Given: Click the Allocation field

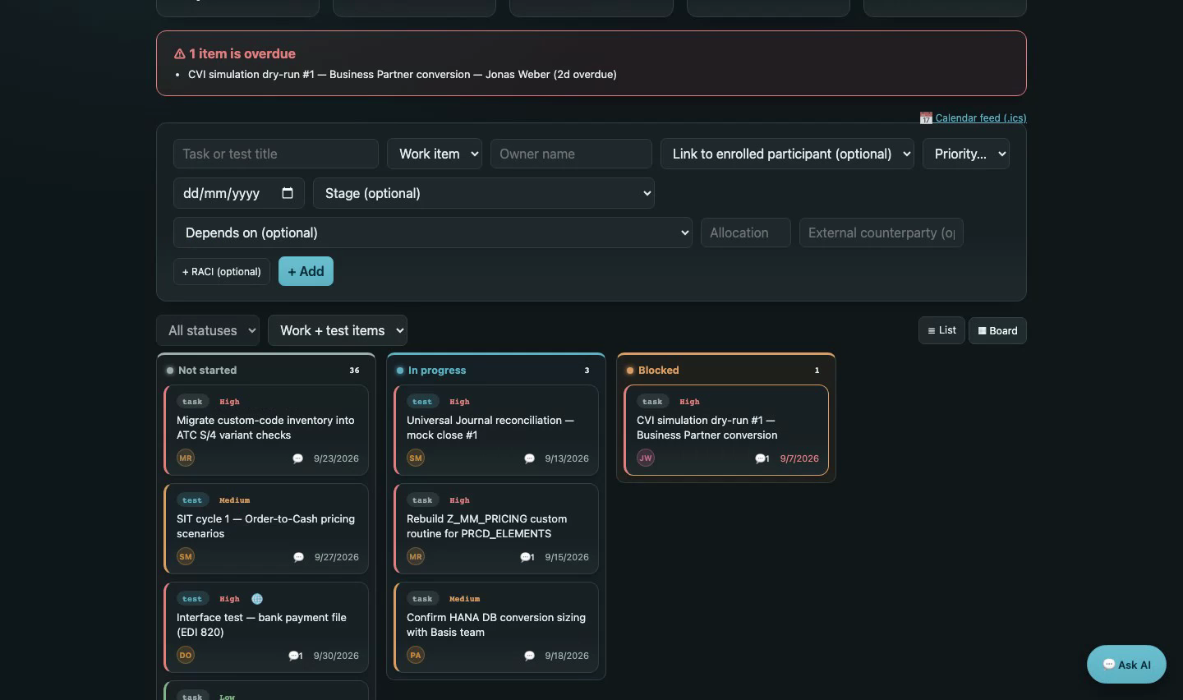Looking at the screenshot, I should [x=746, y=233].
